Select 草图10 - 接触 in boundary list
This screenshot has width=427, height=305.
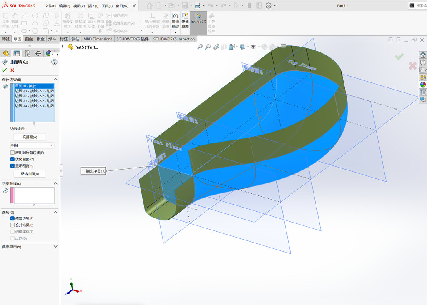(34, 86)
